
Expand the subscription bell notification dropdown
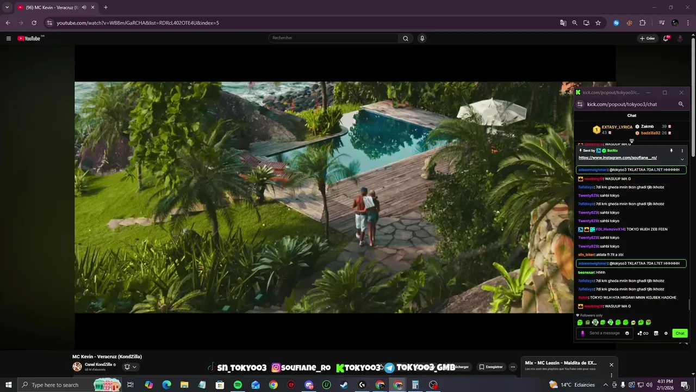pos(130,366)
